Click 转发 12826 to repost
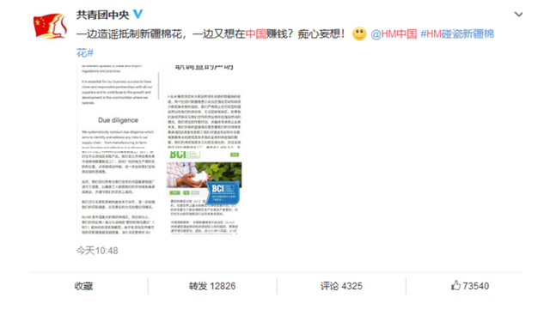The height and width of the screenshot is (310, 550). [x=212, y=286]
